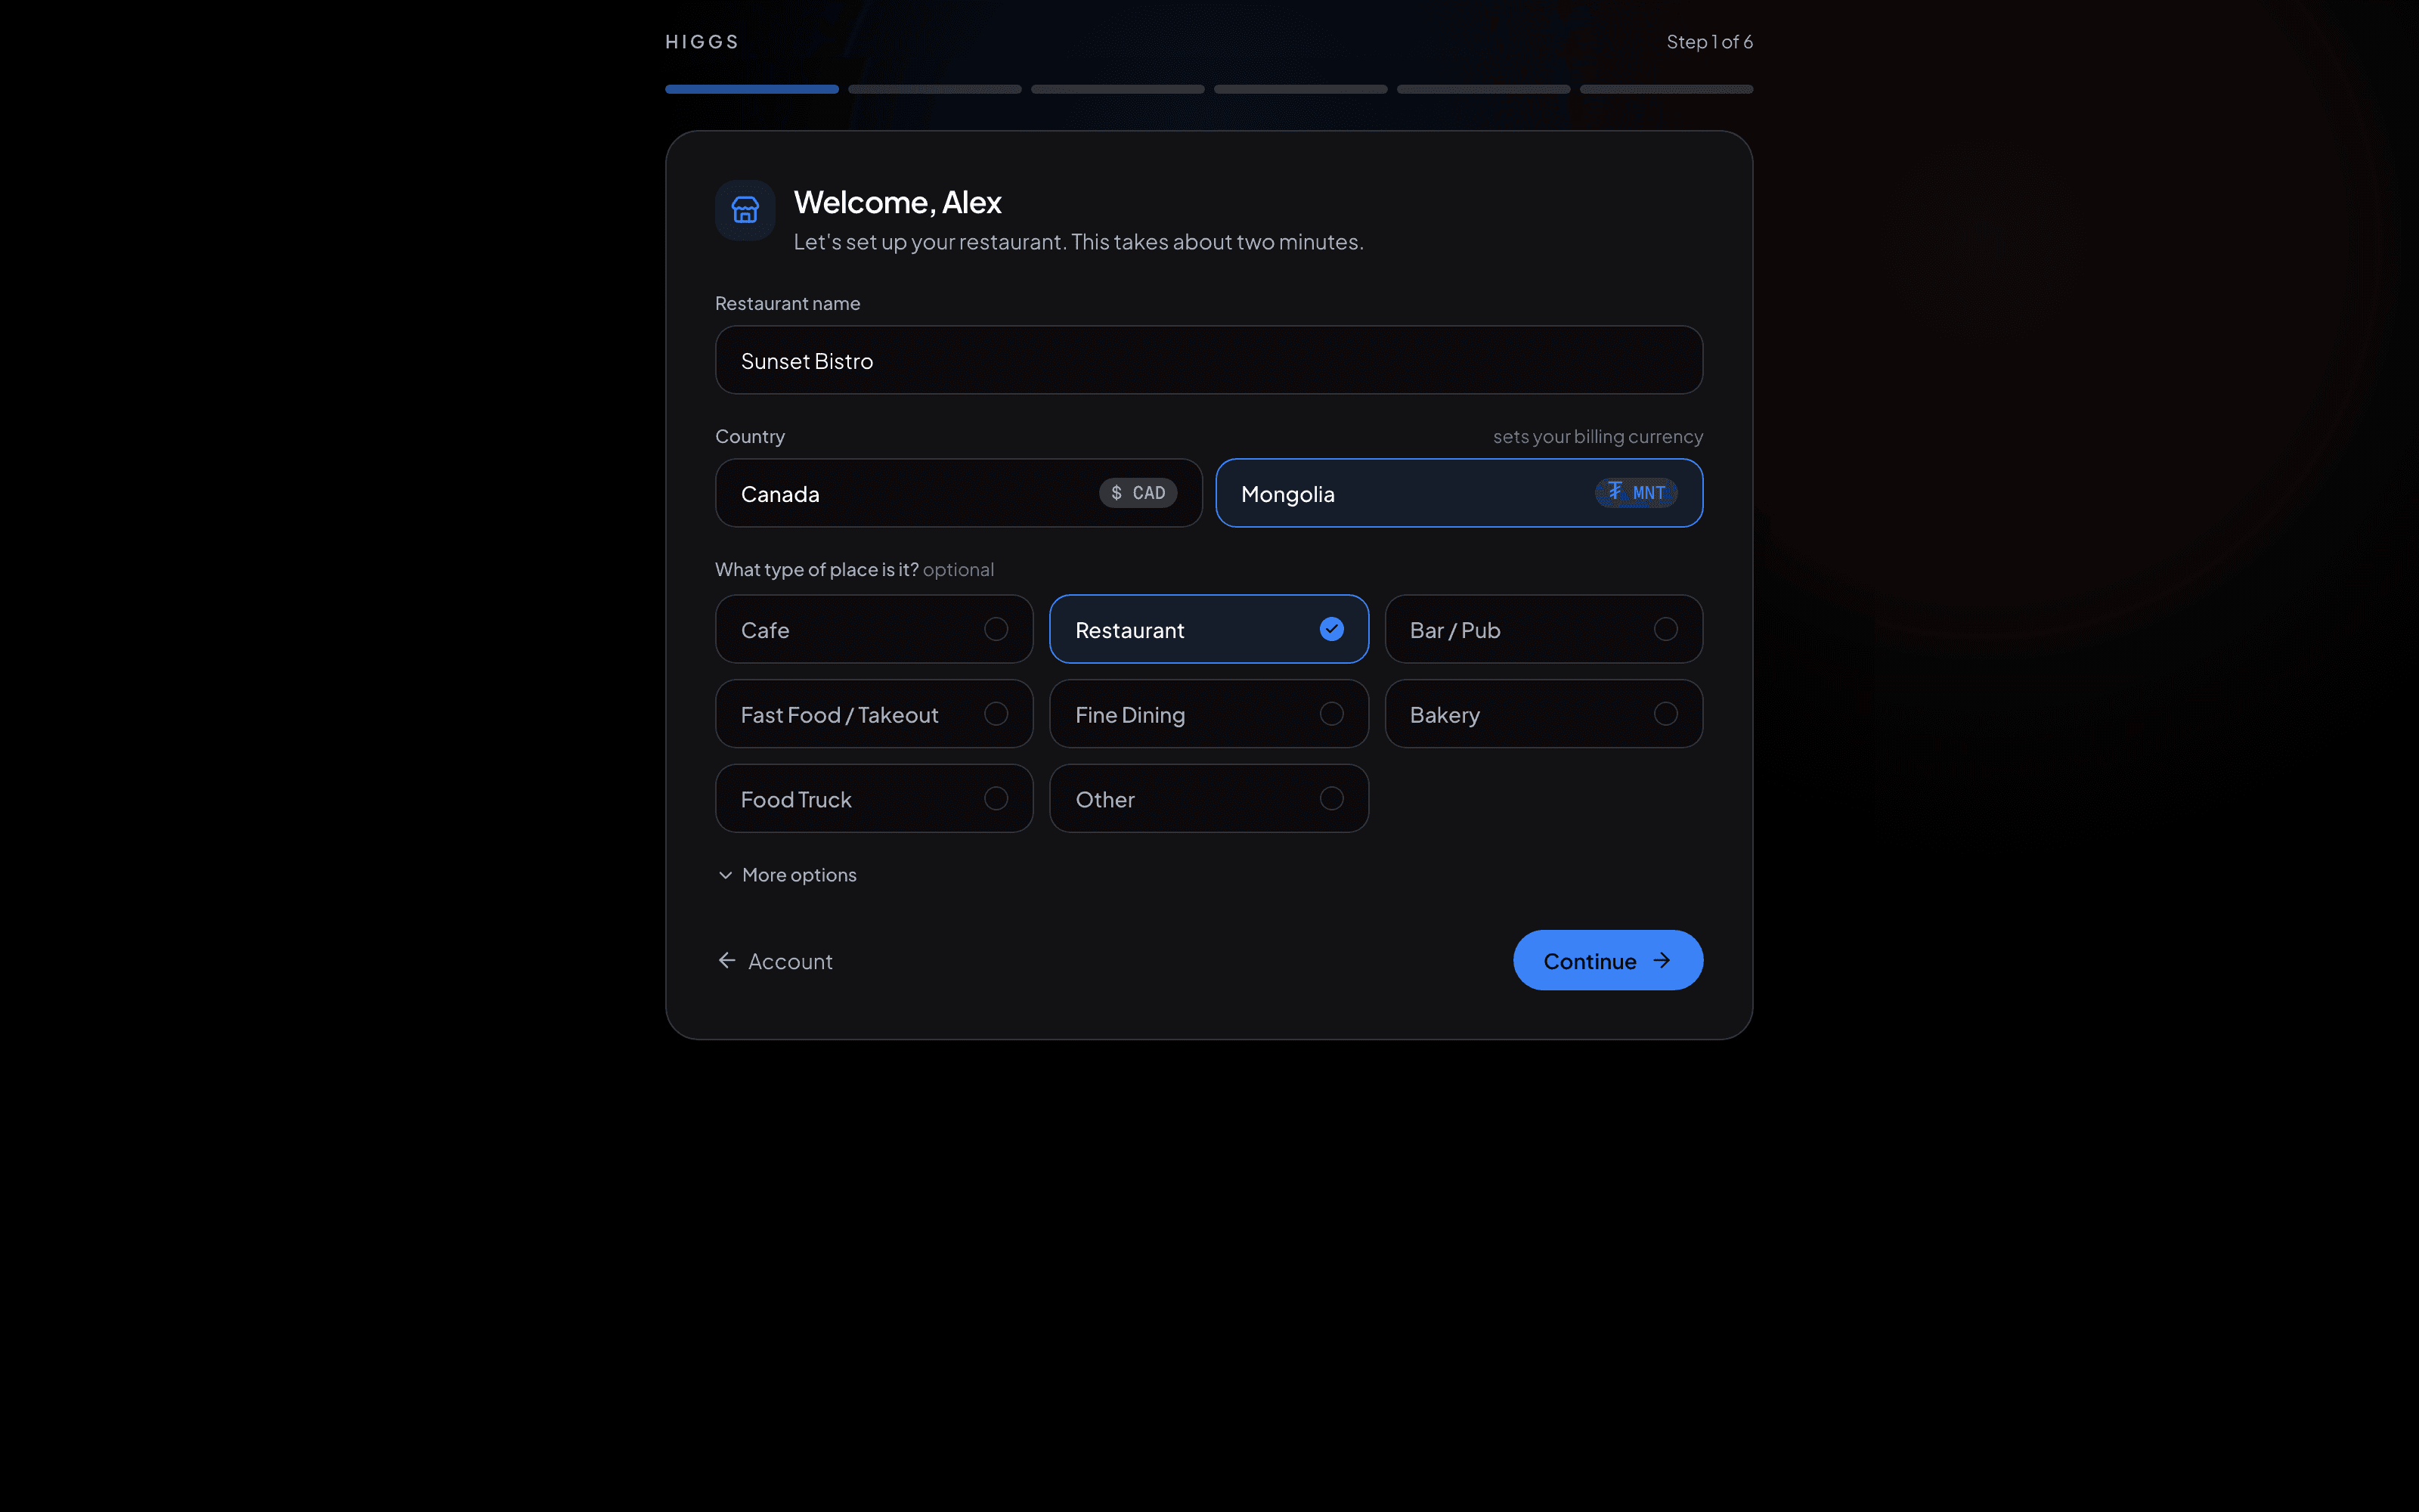Viewport: 2419px width, 1512px height.
Task: Focus the Restaurant name input field
Action: 1209,360
